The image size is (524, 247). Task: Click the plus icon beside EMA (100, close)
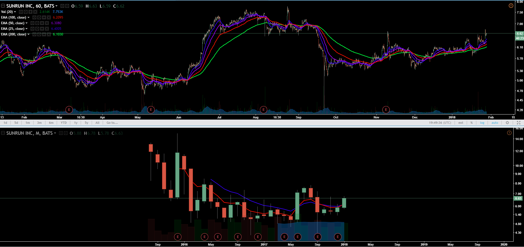pyautogui.click(x=44, y=17)
